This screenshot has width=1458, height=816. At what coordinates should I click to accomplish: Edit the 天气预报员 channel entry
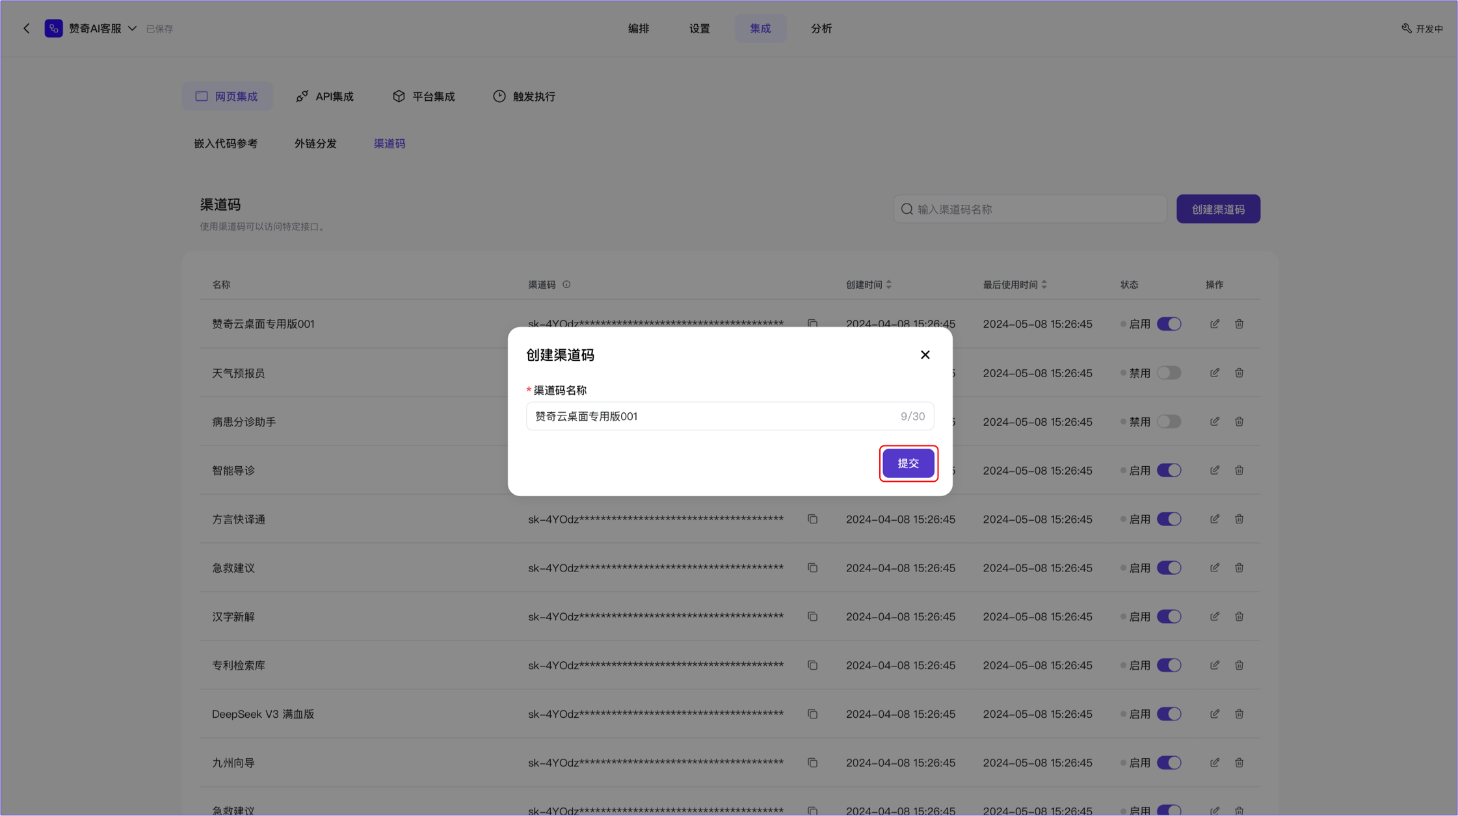1214,373
